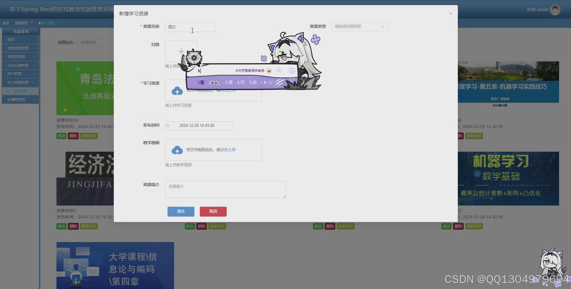
Task: Open the IME candidate expand arrow
Action: coord(270,82)
